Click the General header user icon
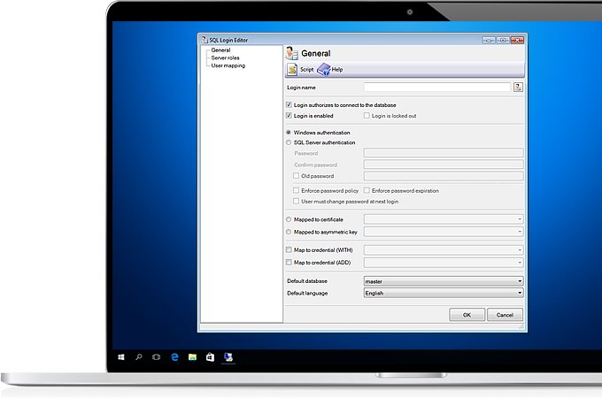 (292, 53)
